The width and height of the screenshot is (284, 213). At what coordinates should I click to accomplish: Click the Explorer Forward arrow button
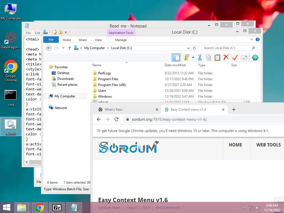click(x=57, y=48)
